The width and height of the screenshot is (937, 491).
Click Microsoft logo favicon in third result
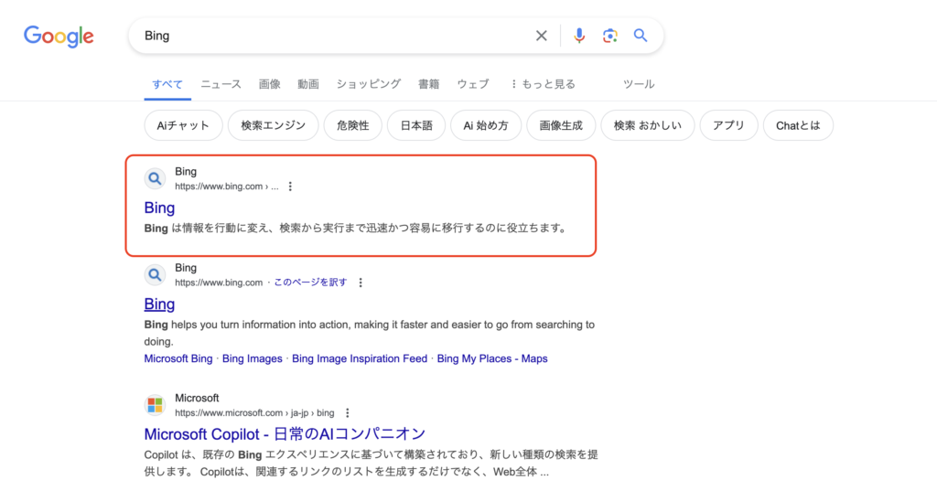pos(156,405)
